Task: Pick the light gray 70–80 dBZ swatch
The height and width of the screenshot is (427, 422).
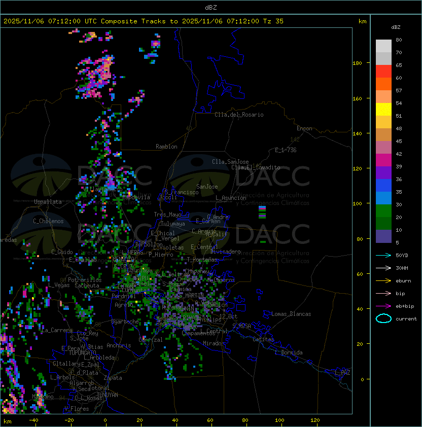Action: (383, 46)
